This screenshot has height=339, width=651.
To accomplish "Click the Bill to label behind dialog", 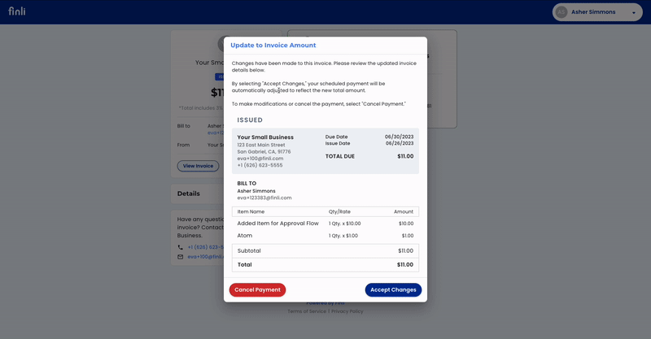I will (184, 126).
